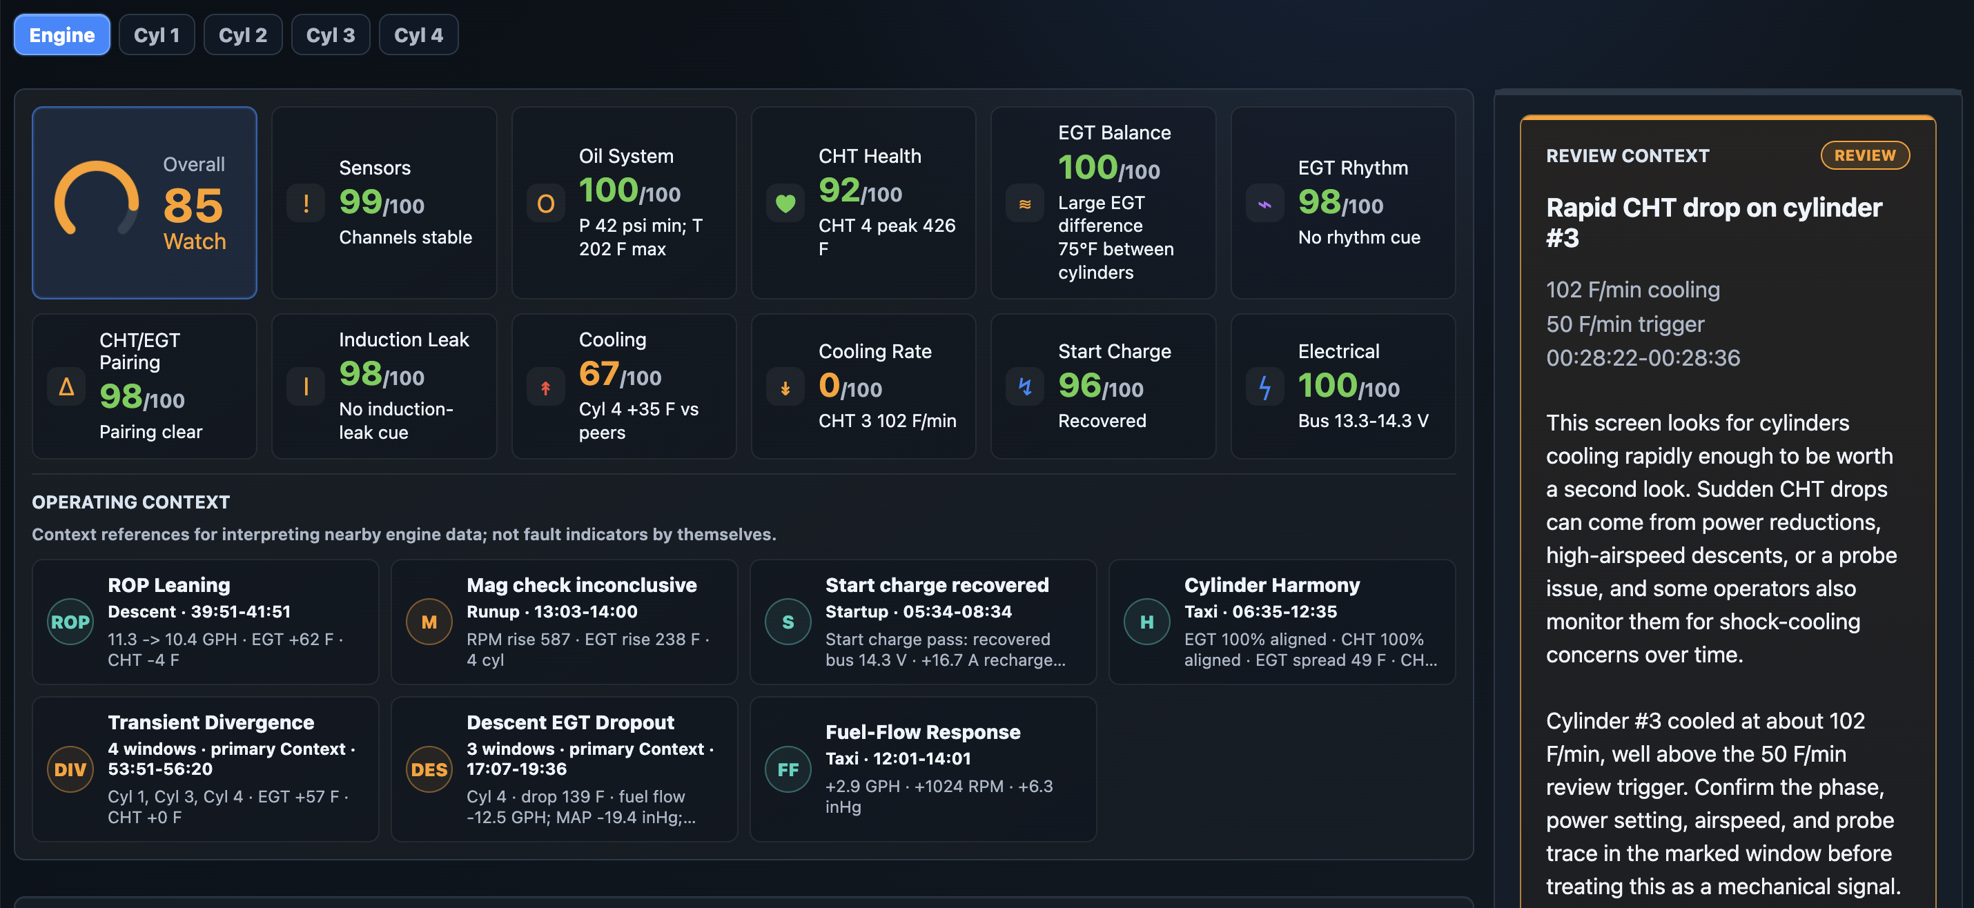The height and width of the screenshot is (908, 1974).
Task: Click the Cooling Rate down-arrow icon
Action: pyautogui.click(x=785, y=387)
